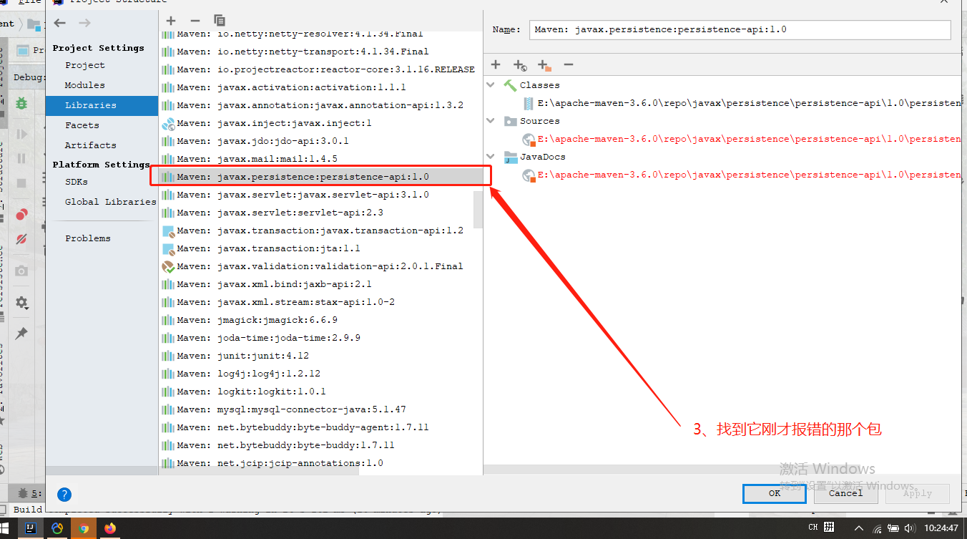Select Maven: junit:junit:4.12 library
This screenshot has height=539, width=967.
321,356
